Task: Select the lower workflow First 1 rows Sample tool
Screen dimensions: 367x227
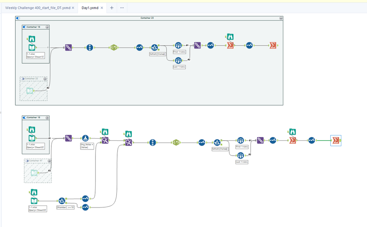Action: (241, 141)
